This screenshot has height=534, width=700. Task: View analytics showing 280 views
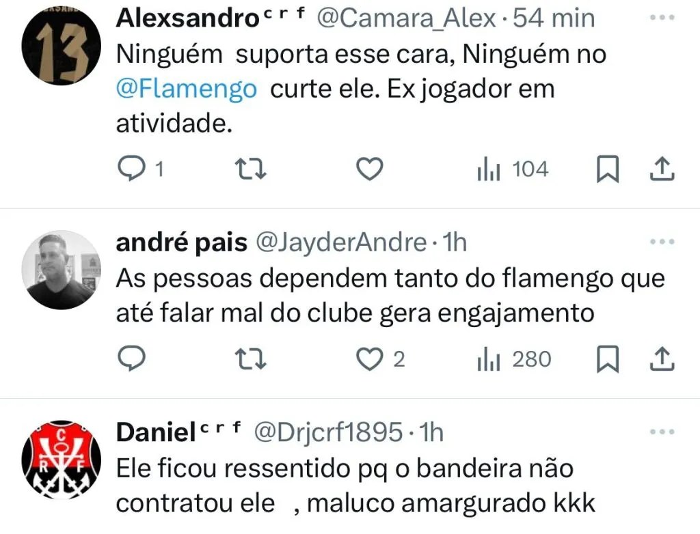[x=514, y=360]
